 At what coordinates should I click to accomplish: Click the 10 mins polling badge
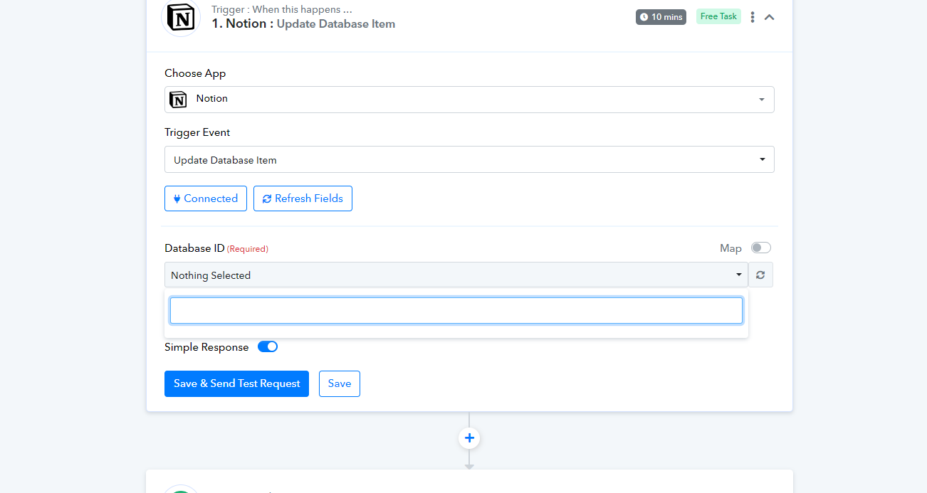click(661, 17)
